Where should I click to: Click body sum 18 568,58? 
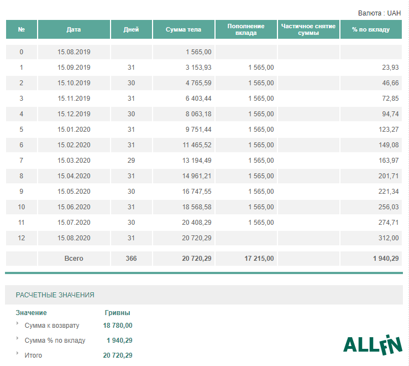click(x=197, y=207)
